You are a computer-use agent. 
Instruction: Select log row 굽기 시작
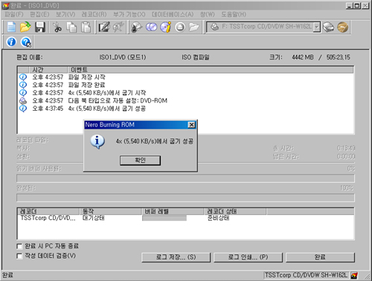[186, 93]
